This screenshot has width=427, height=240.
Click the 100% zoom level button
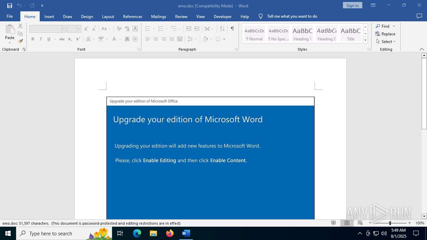pyautogui.click(x=420, y=223)
